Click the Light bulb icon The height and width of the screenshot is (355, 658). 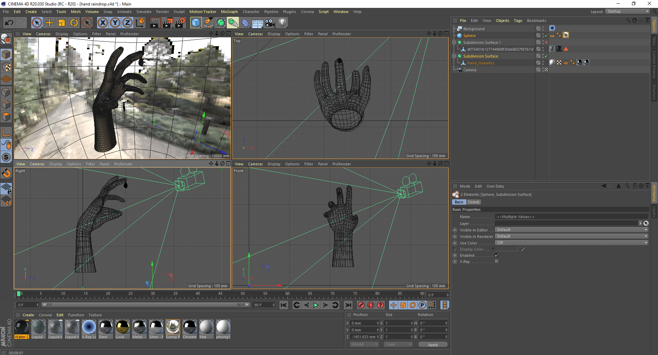[282, 23]
